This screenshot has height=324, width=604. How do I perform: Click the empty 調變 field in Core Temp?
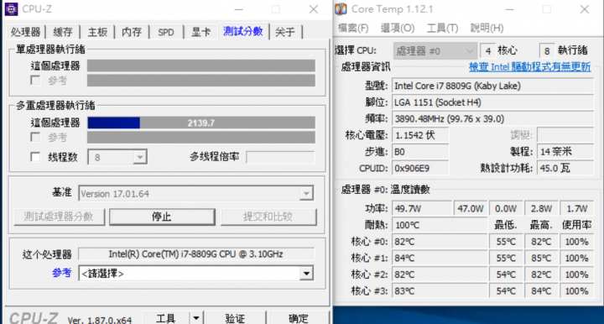tap(565, 135)
